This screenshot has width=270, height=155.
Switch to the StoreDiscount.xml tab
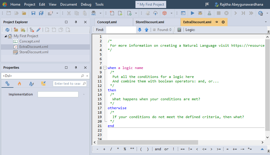[157, 22]
